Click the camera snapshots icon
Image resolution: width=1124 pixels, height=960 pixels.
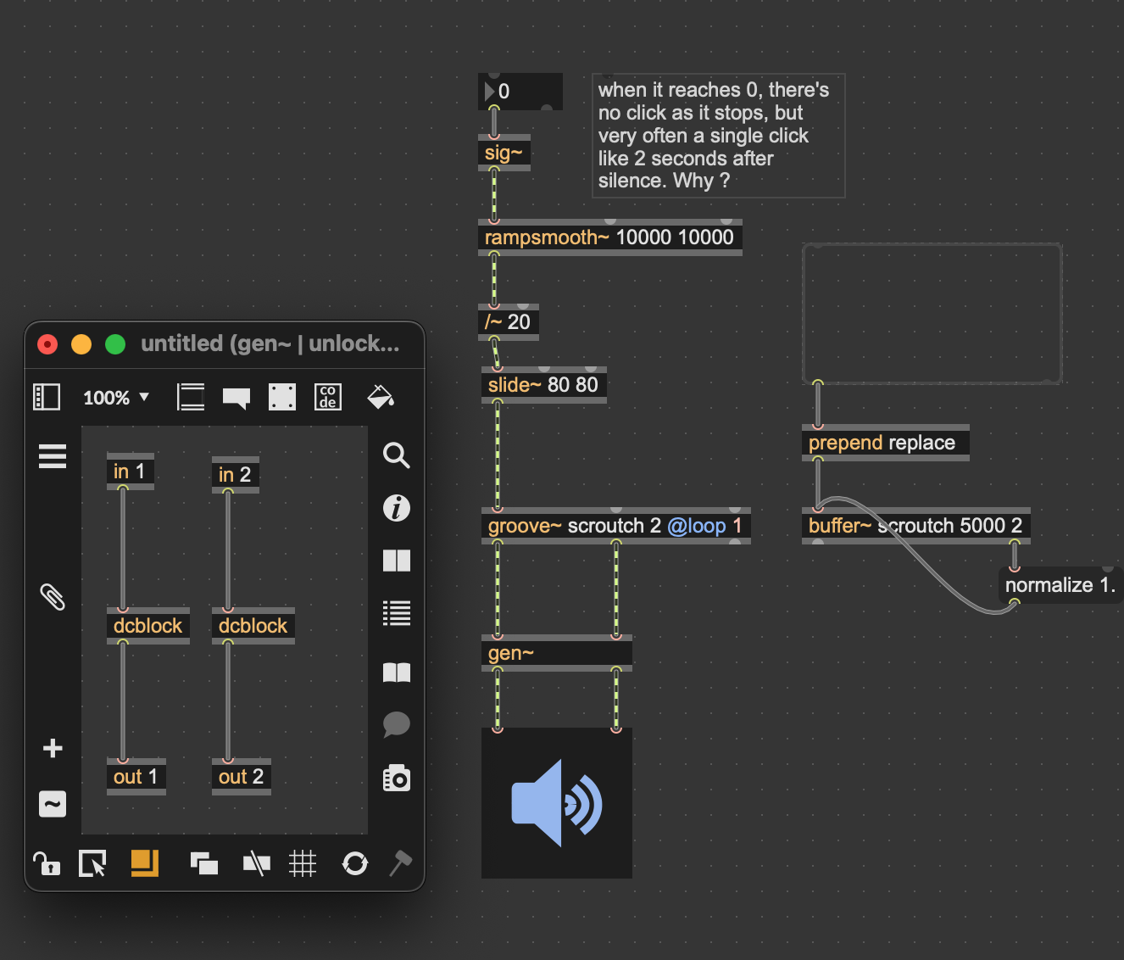click(396, 778)
